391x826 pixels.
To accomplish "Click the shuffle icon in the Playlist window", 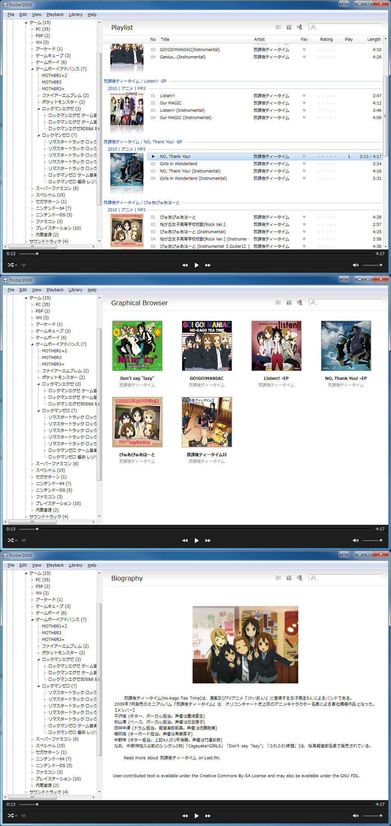I will click(x=11, y=265).
